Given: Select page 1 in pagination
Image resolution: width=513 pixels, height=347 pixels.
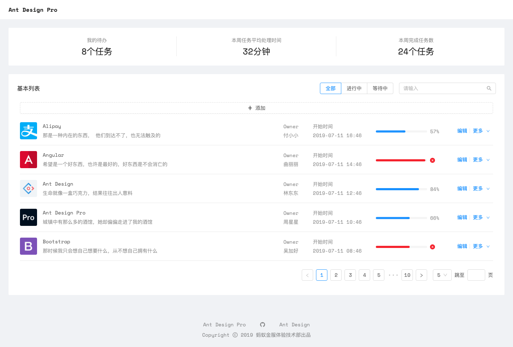Looking at the screenshot, I should coord(322,275).
